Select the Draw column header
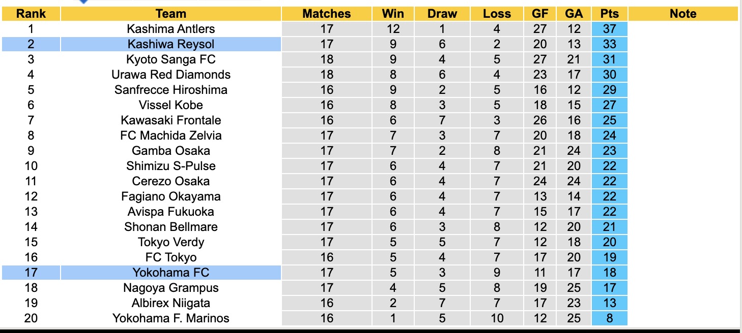Screen dimensions: 742x333 point(442,14)
